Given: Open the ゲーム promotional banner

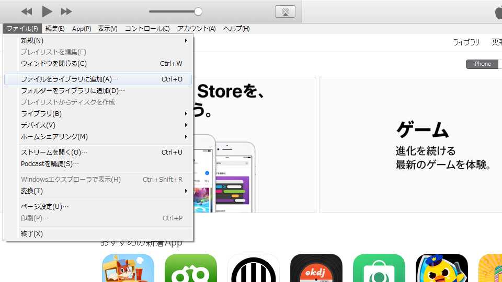Looking at the screenshot, I should [x=410, y=145].
